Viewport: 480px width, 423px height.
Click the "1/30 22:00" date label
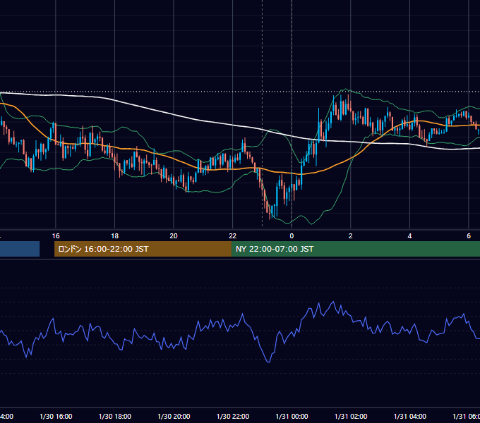click(x=233, y=416)
